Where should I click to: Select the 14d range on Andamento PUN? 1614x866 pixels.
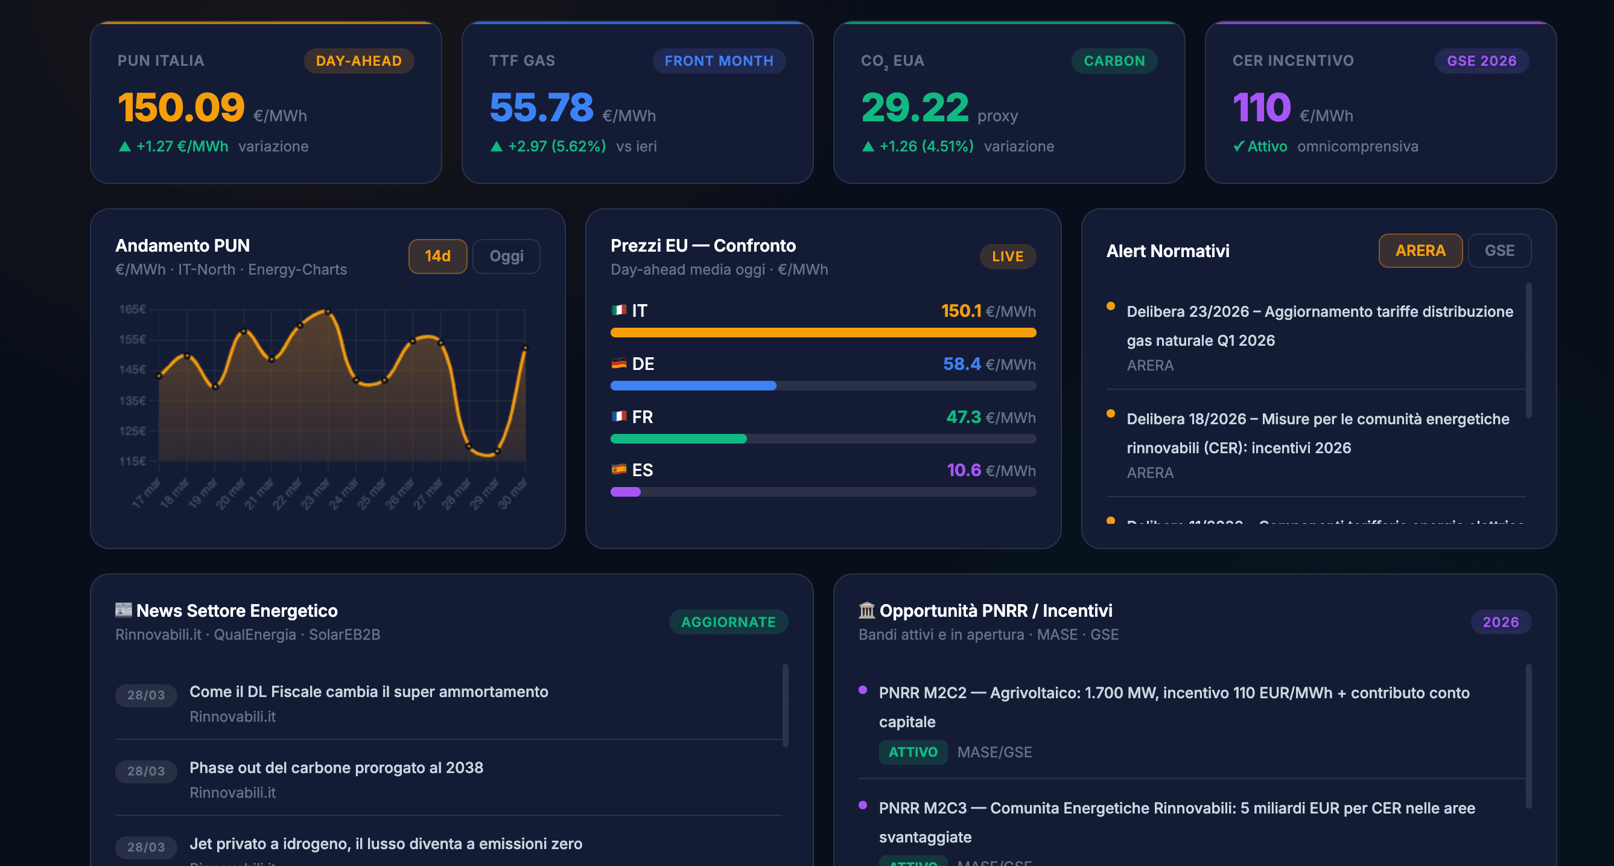[x=437, y=255]
